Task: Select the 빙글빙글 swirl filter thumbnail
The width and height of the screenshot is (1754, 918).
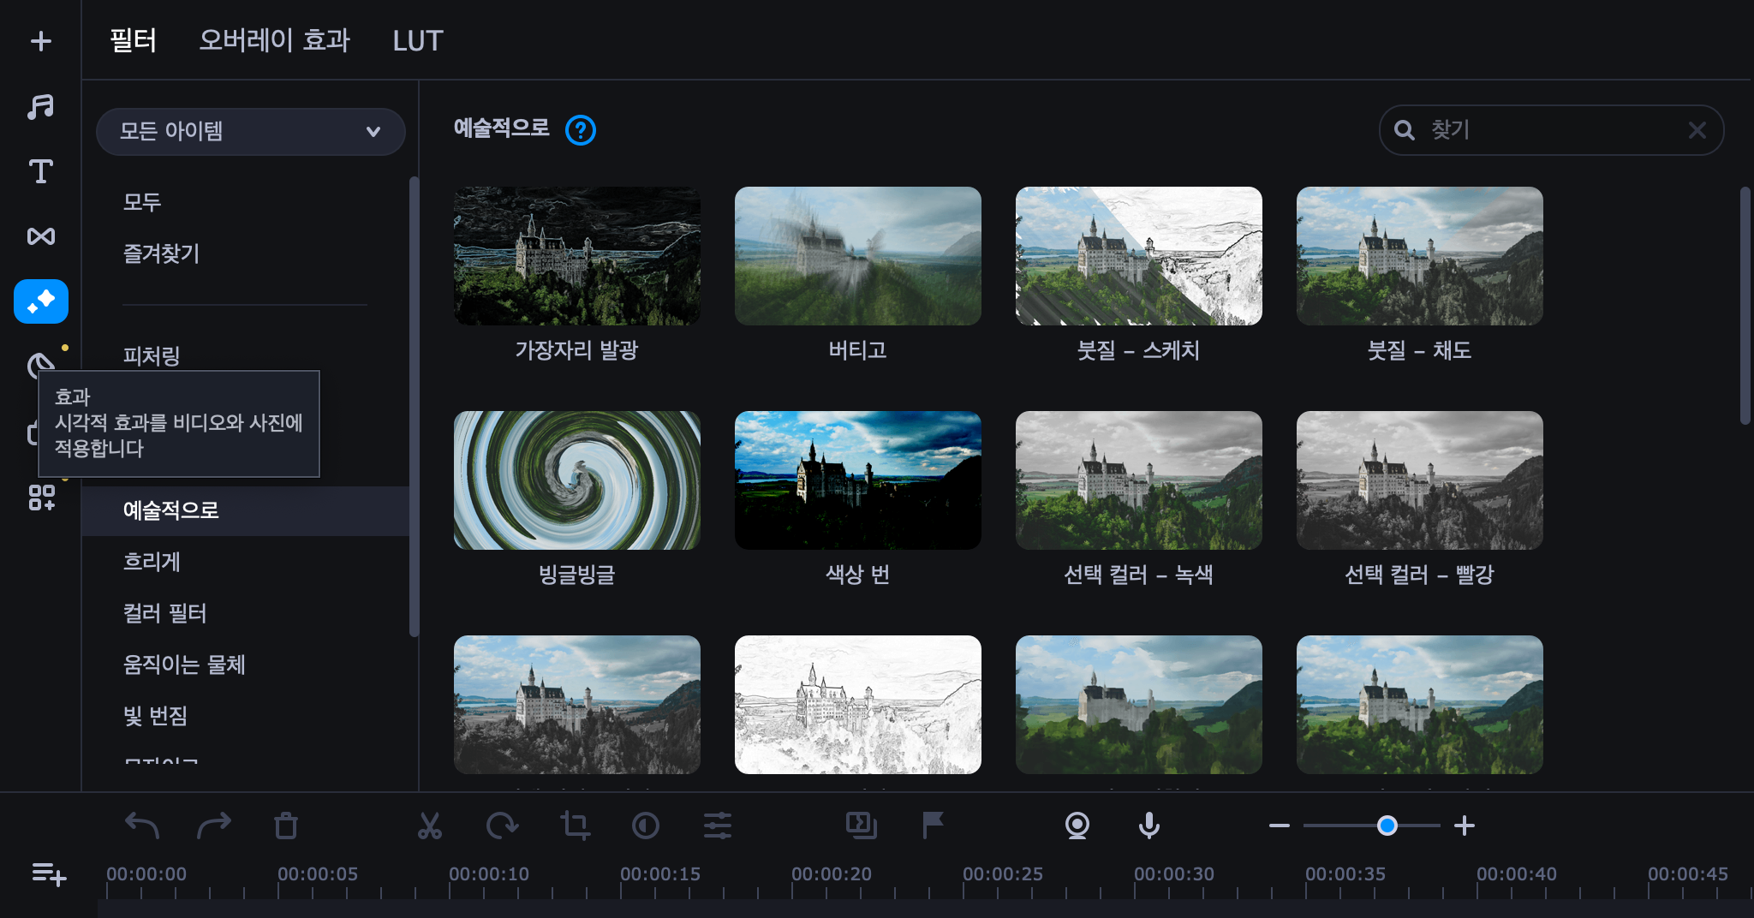Action: (x=577, y=480)
